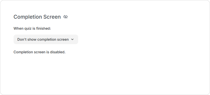Enable completion screen with the slashed-eye toggle

(66, 17)
